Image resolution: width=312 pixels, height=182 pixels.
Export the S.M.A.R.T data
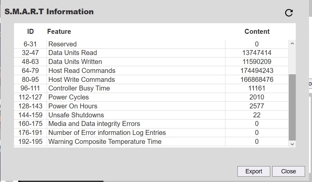(x=254, y=171)
